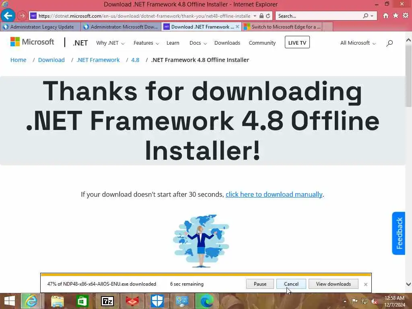Expand the Features menu
412x309 pixels.
(x=146, y=43)
